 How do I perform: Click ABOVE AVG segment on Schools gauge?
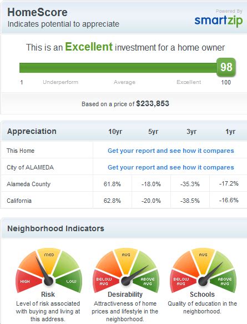(224, 281)
